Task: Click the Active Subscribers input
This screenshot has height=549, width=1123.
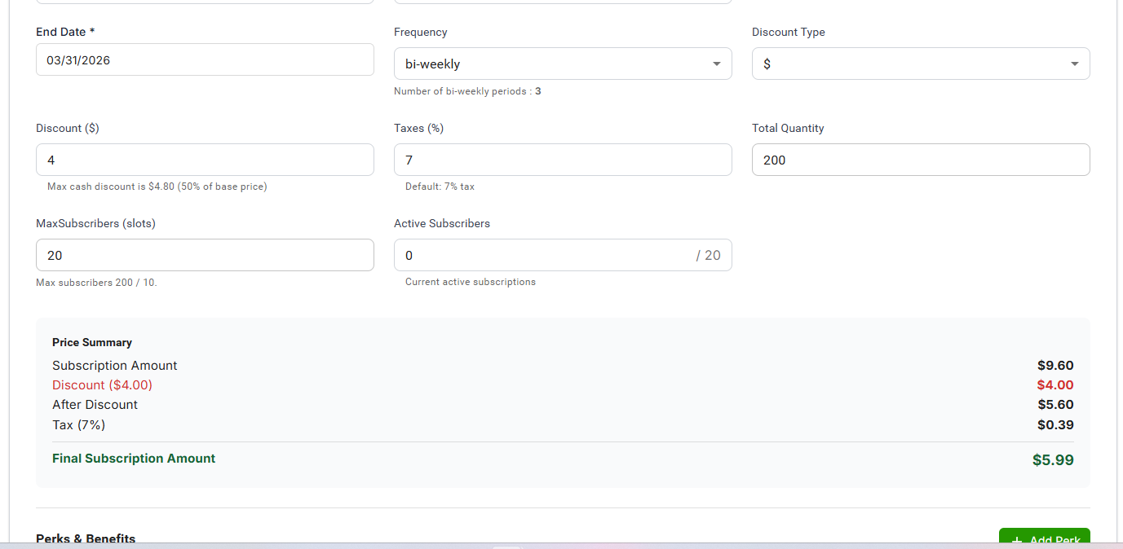Action: pos(538,256)
